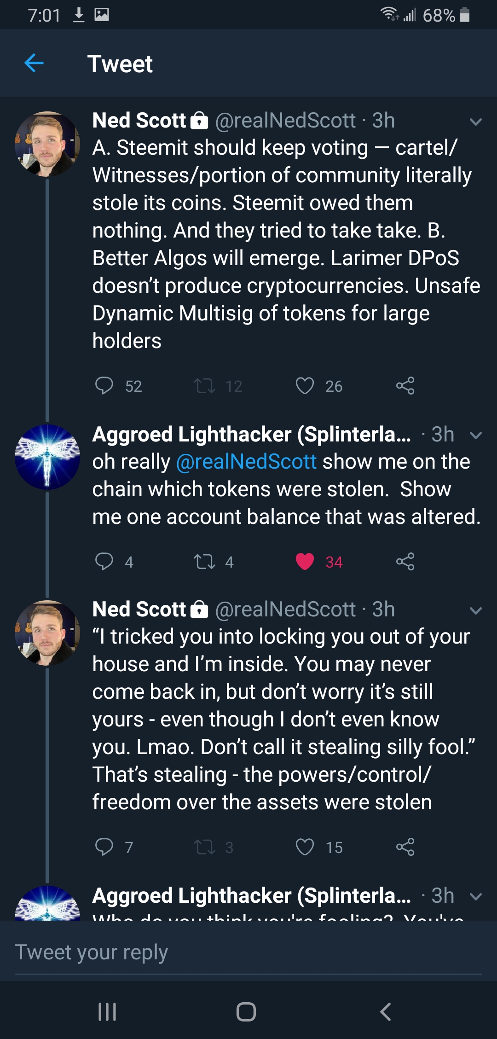
Task: Share Ned Scott's first tweet about Steemit voting
Action: (x=405, y=386)
